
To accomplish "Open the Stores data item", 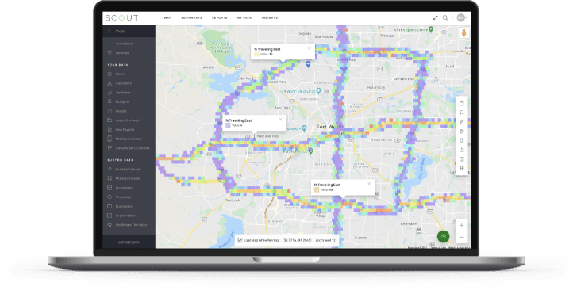I will (121, 74).
